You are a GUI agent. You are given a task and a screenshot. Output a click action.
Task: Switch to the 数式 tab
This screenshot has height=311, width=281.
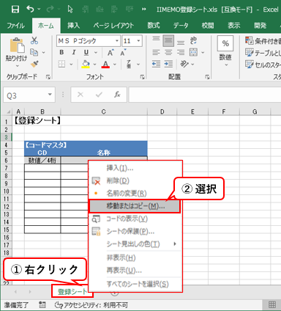coord(154,26)
